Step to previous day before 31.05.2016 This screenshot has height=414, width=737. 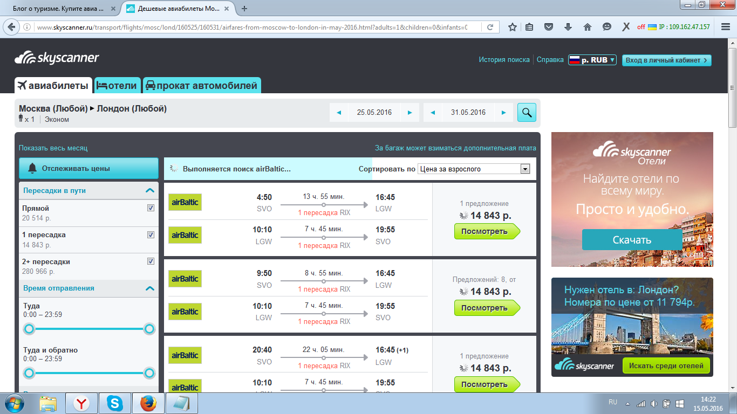click(x=433, y=112)
